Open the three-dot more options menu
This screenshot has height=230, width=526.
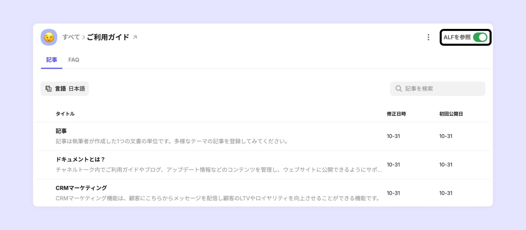pos(428,37)
